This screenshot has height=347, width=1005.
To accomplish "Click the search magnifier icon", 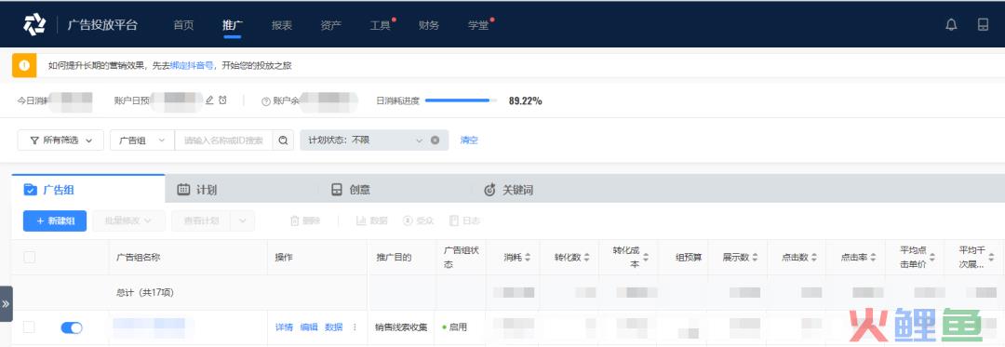I will pos(283,140).
